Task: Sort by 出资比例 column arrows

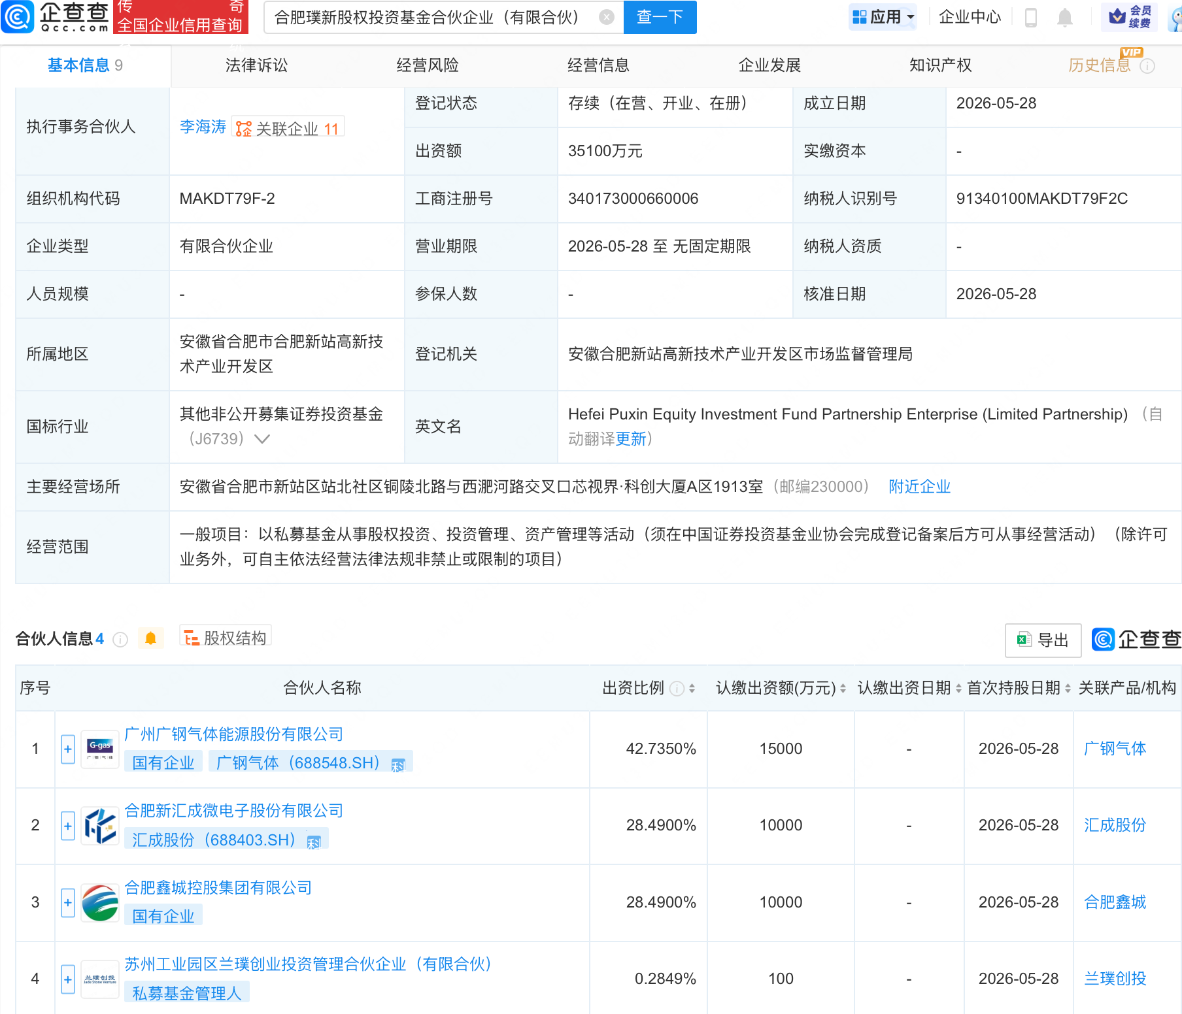Action: [692, 689]
